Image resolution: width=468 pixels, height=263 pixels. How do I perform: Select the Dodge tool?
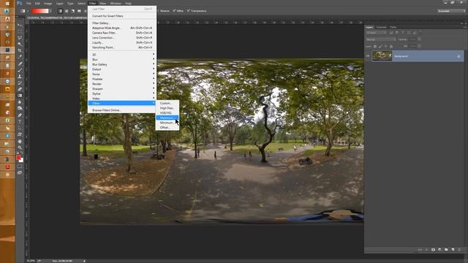click(20, 108)
